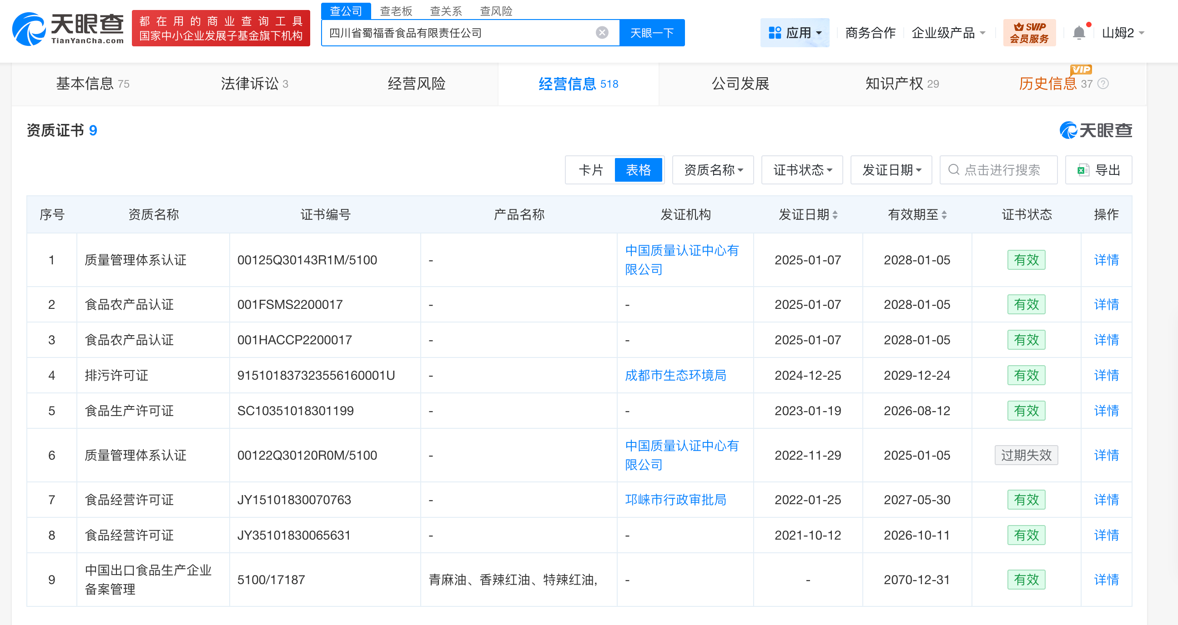Open the 法律诉讼 tab
1178x625 pixels.
(254, 84)
